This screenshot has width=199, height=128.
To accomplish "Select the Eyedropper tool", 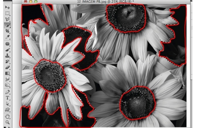I will [7, 37].
